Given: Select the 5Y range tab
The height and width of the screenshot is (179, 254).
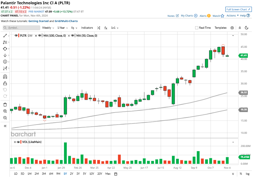Looking at the screenshot, I should (x=84, y=174).
